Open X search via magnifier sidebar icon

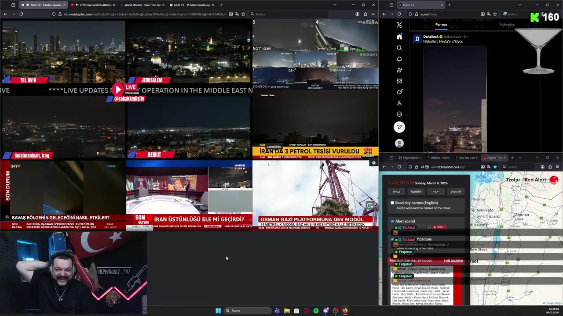pyautogui.click(x=399, y=48)
